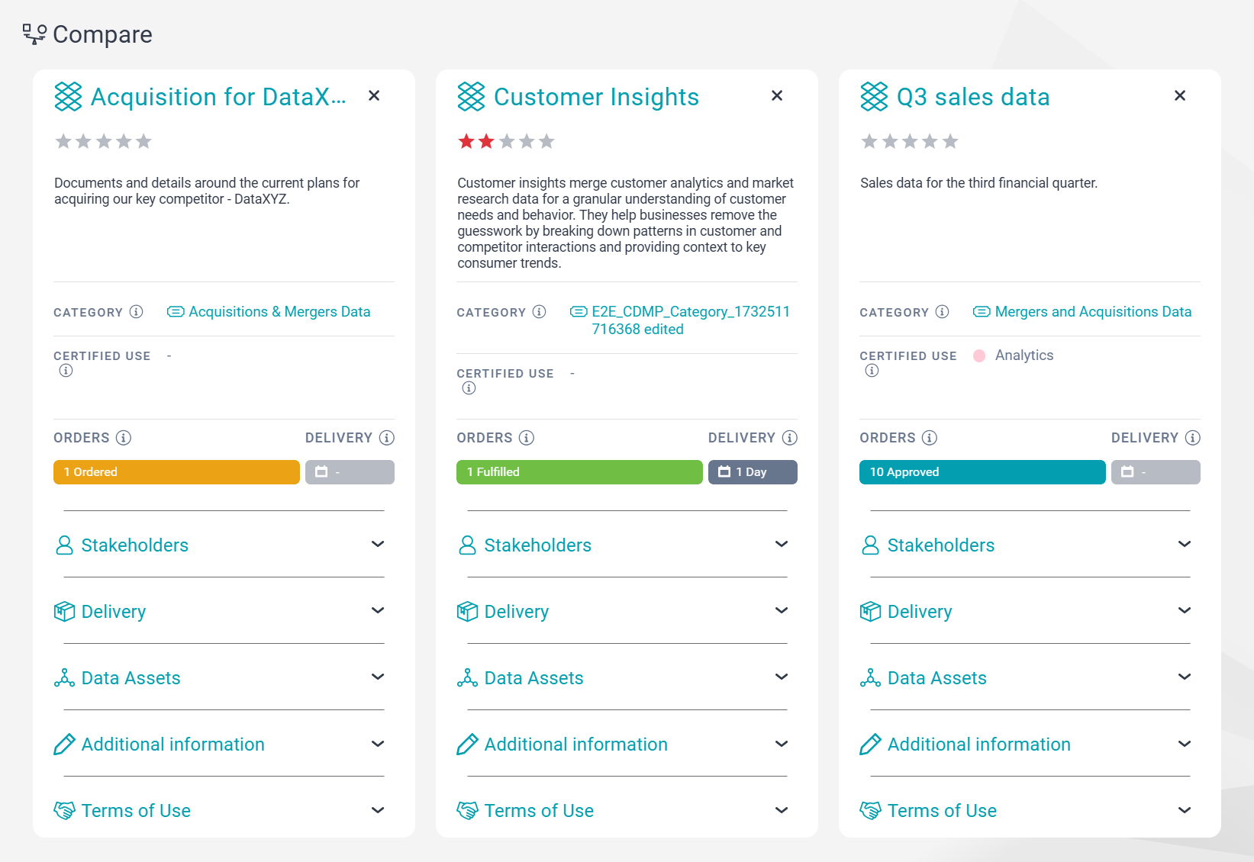Click Terms of Use handshake icon, Customer Insights
This screenshot has height=862, width=1254.
pyautogui.click(x=468, y=810)
